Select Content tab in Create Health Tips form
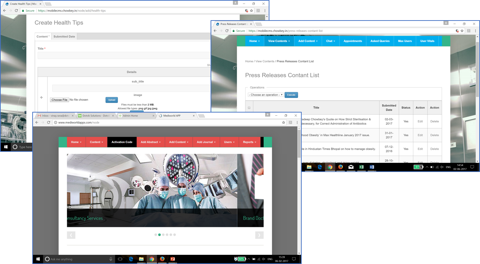The height and width of the screenshot is (264, 480). tap(43, 36)
